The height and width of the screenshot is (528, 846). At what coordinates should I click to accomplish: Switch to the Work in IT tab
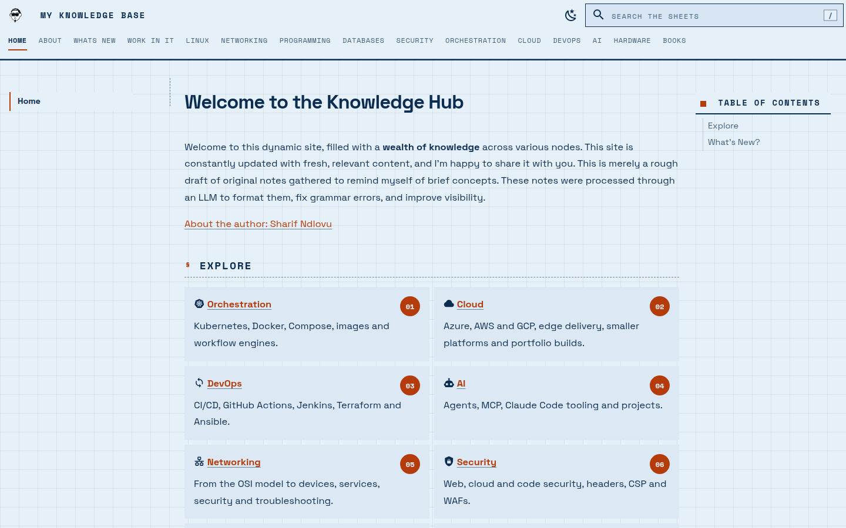[150, 41]
